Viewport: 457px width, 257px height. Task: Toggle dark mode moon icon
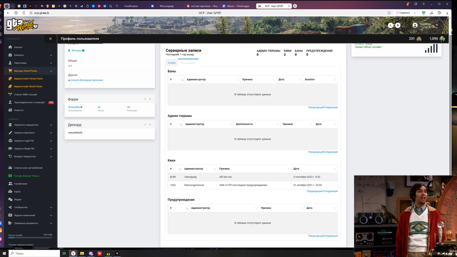391,25
